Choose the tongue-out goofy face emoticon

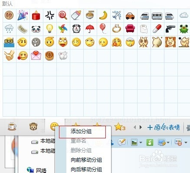63,42
